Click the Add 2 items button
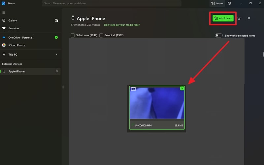 (223, 18)
